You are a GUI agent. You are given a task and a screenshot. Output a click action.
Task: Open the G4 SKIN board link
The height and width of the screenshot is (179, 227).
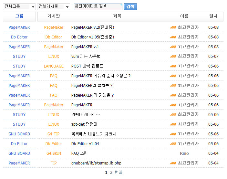click(x=54, y=153)
